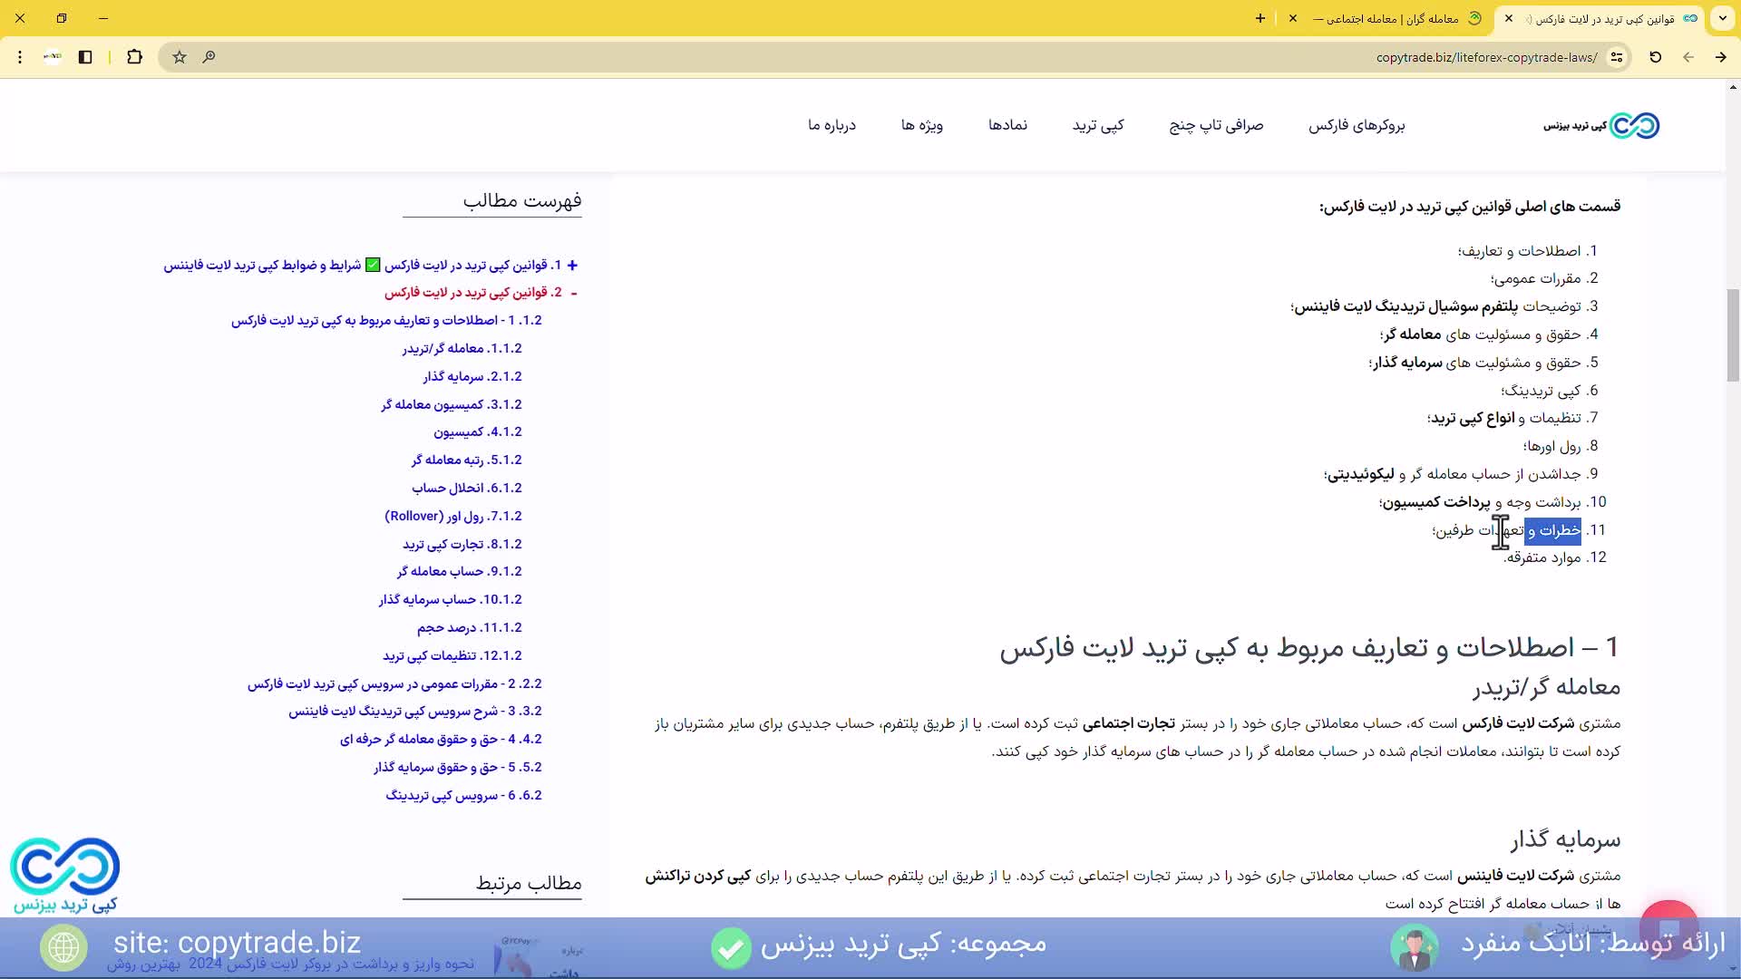Image resolution: width=1741 pixels, height=979 pixels.
Task: Expand table of contents item 1 plus sign
Action: [x=572, y=266]
